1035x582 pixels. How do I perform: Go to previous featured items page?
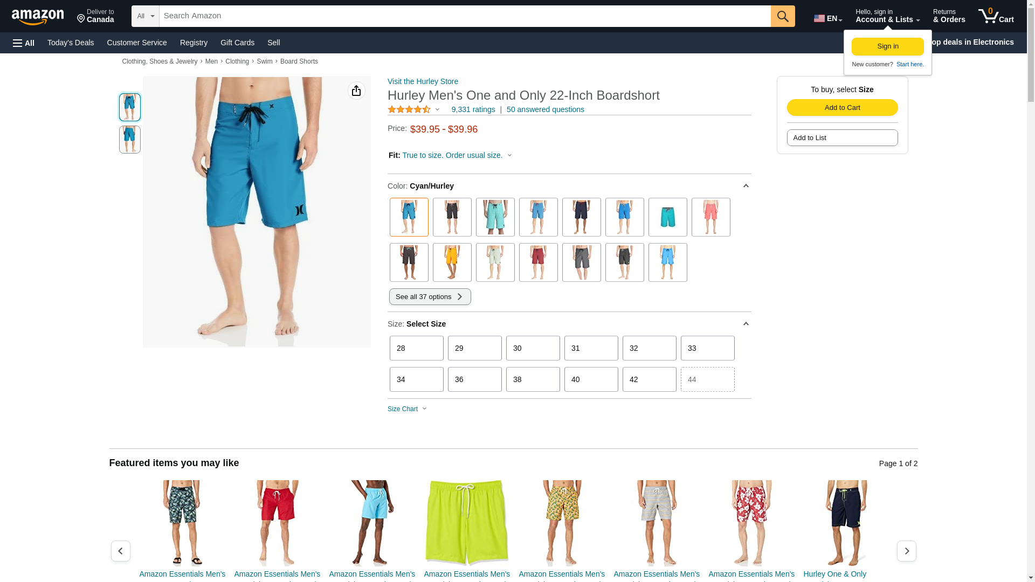click(121, 551)
